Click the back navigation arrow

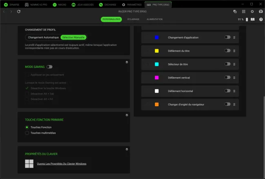4,11
